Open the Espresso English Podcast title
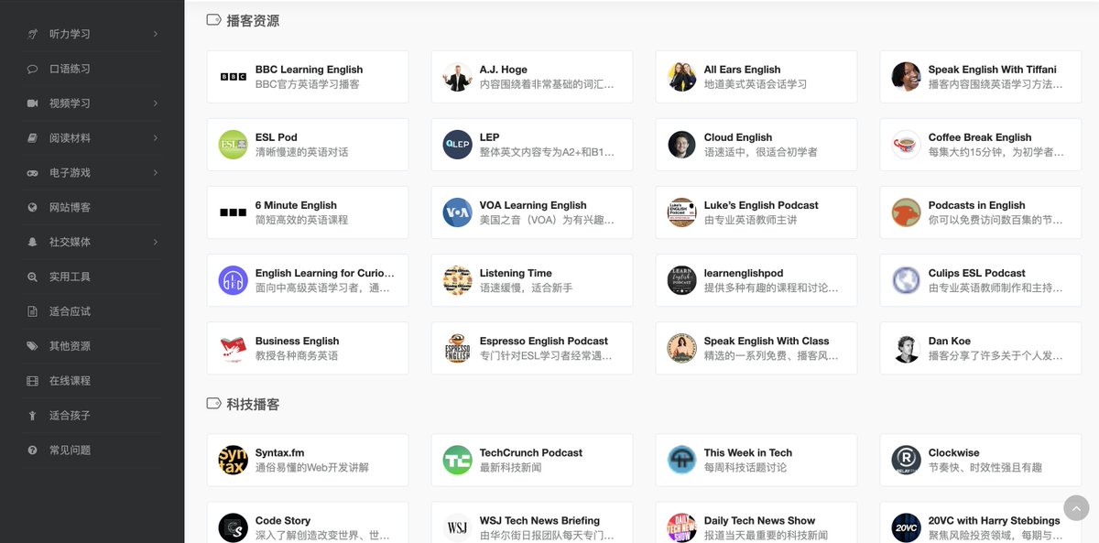 coord(544,341)
